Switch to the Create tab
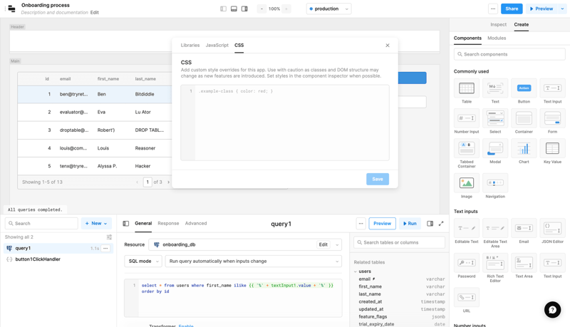This screenshot has width=570, height=327. 522,24
